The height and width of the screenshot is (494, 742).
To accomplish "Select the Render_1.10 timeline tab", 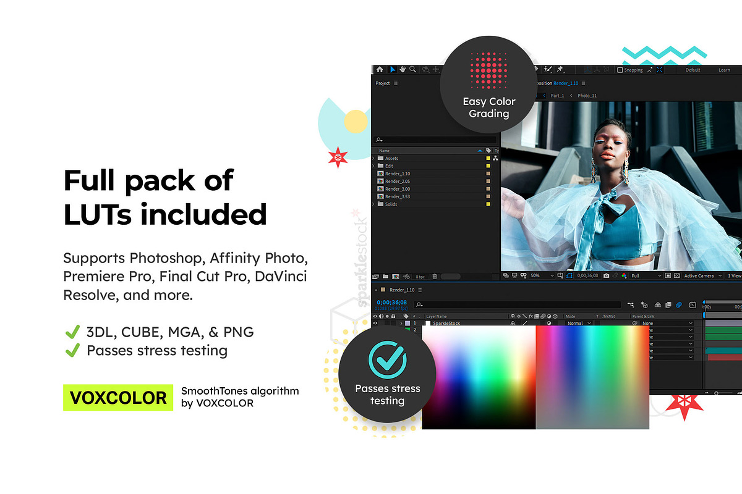I will 402,290.
